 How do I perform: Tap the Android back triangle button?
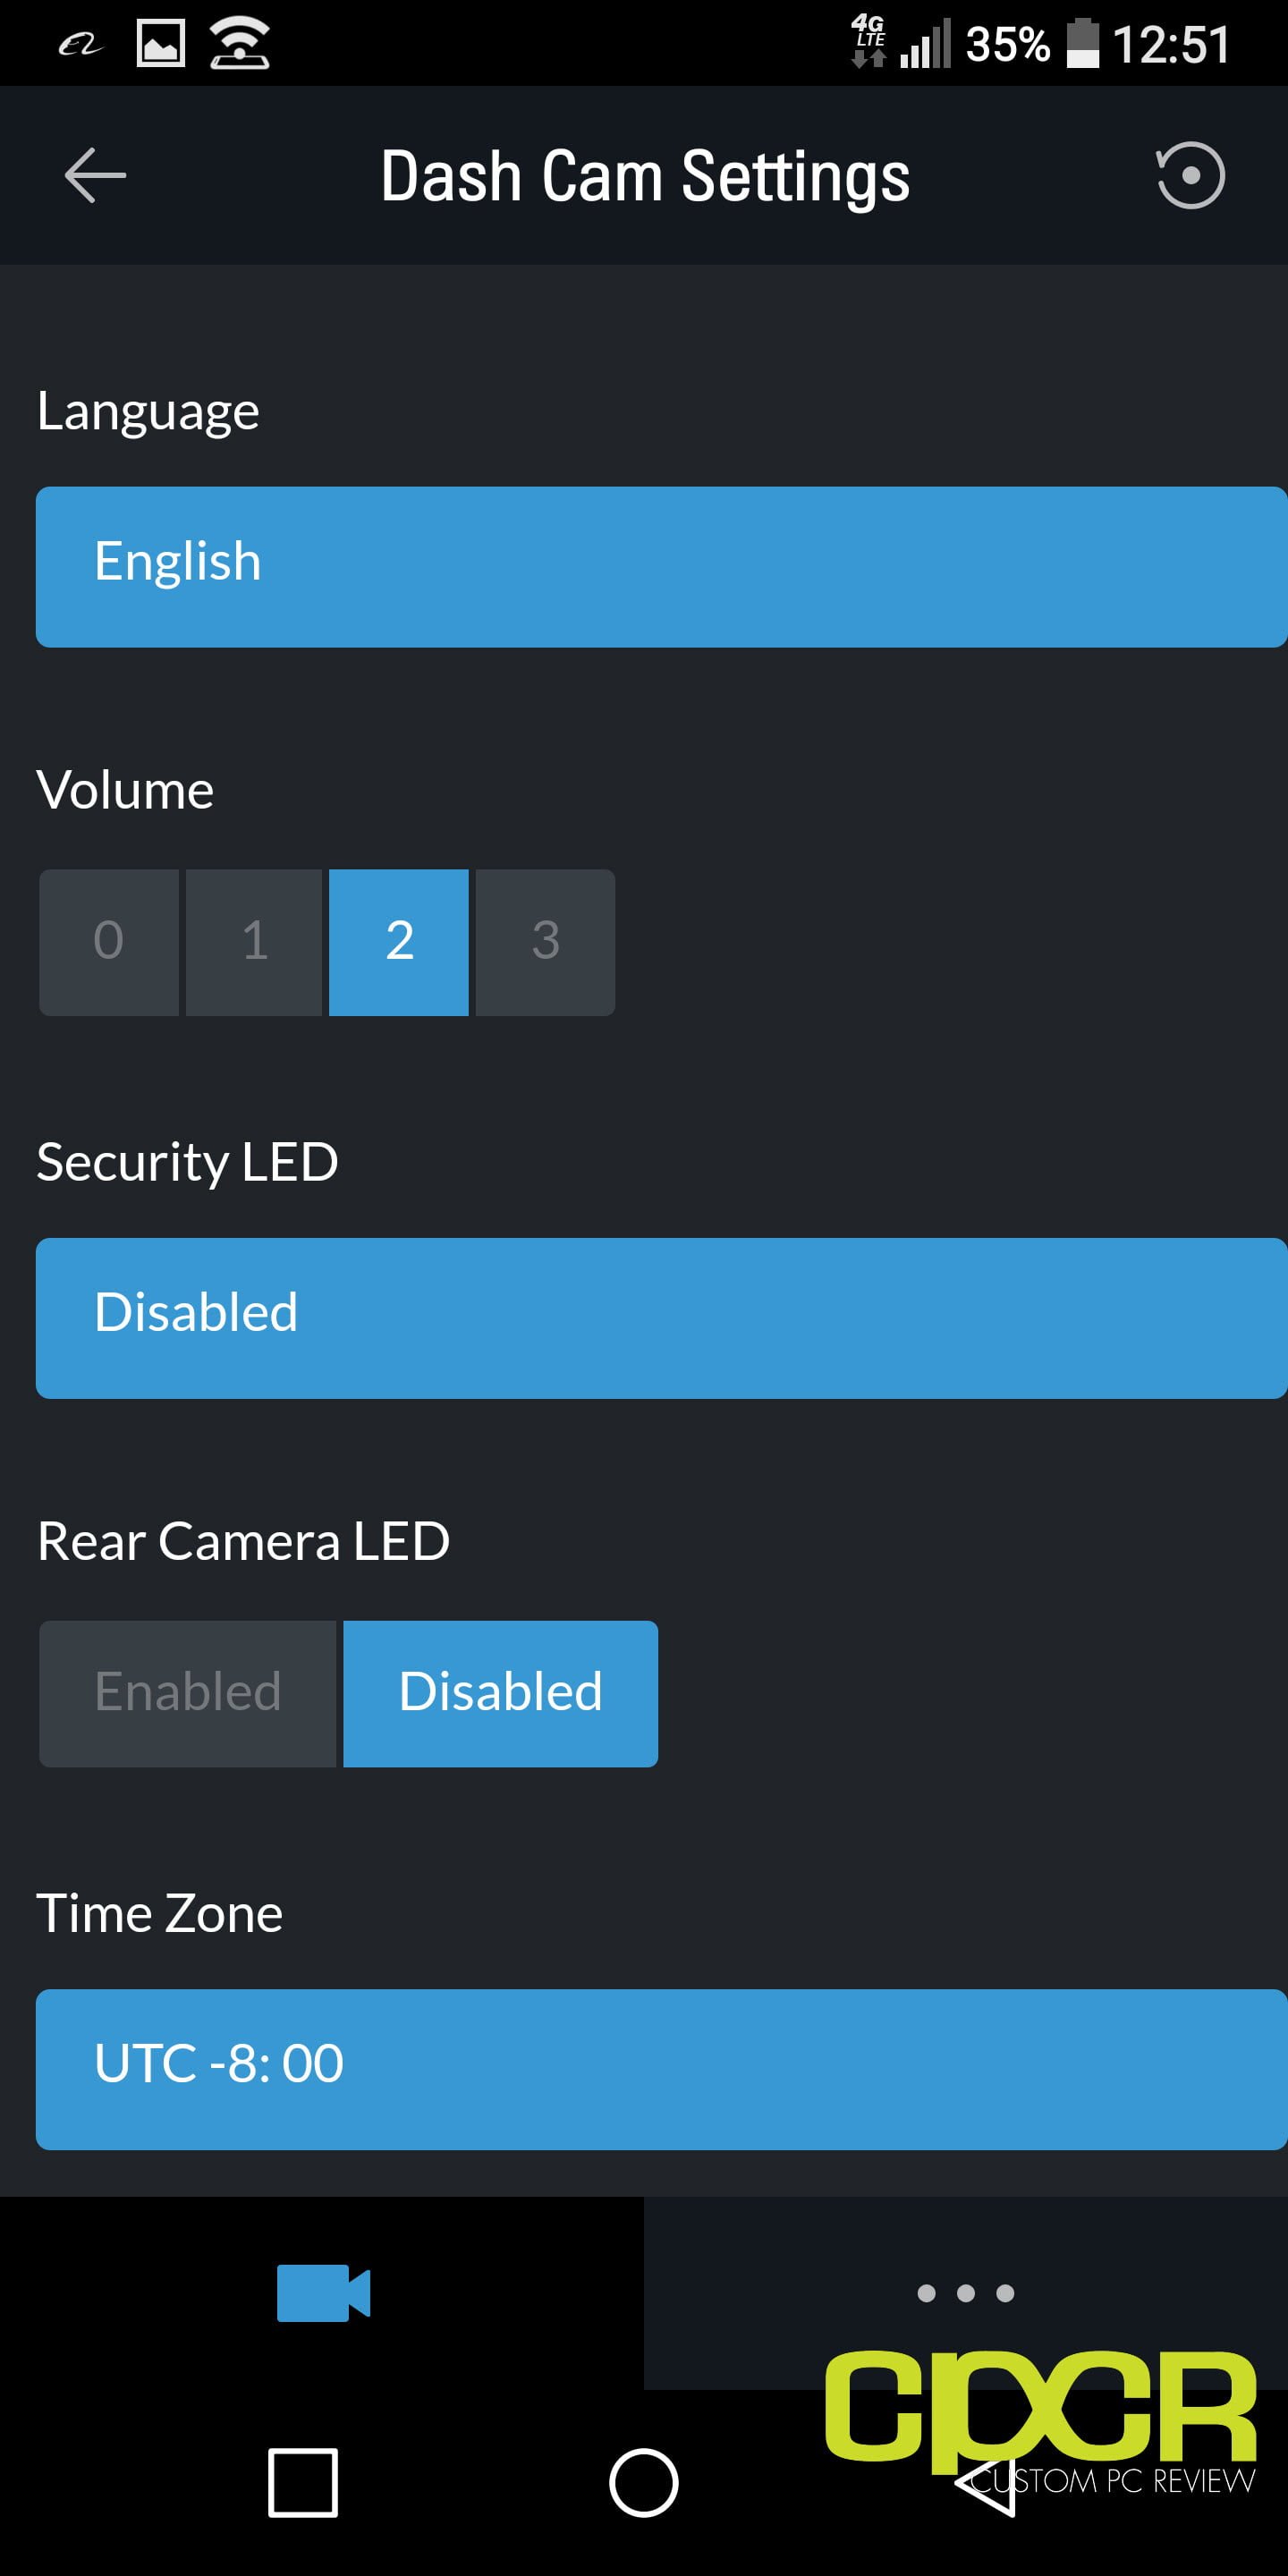[985, 2482]
